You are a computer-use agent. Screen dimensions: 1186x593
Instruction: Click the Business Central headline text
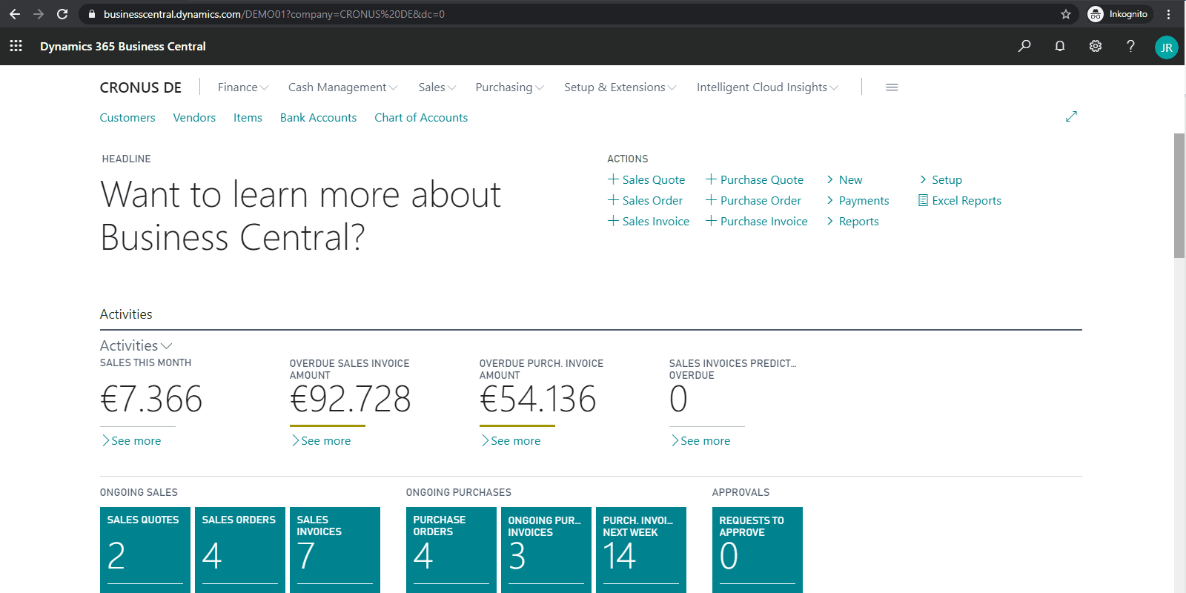pos(300,216)
